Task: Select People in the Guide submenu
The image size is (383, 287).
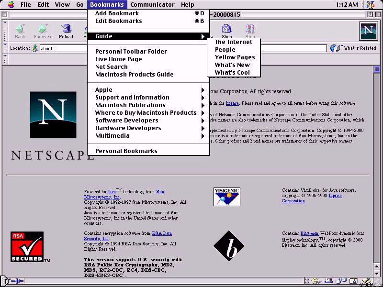Action: click(234, 50)
